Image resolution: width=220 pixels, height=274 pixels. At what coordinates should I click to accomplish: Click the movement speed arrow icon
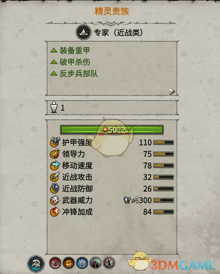[55, 165]
